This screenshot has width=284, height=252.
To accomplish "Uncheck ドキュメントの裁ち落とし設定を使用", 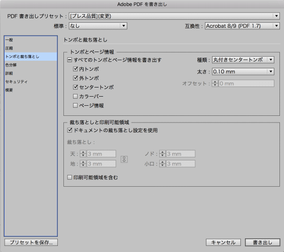I will tap(69, 130).
